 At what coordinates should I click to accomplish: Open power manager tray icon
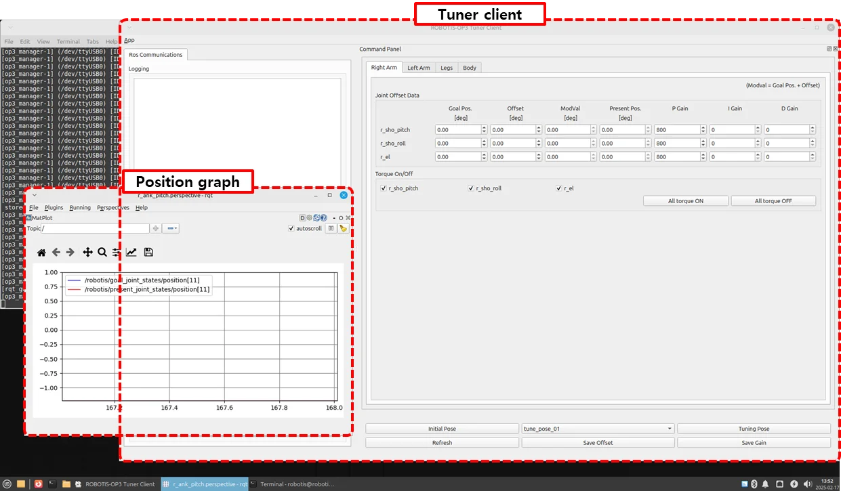click(794, 484)
